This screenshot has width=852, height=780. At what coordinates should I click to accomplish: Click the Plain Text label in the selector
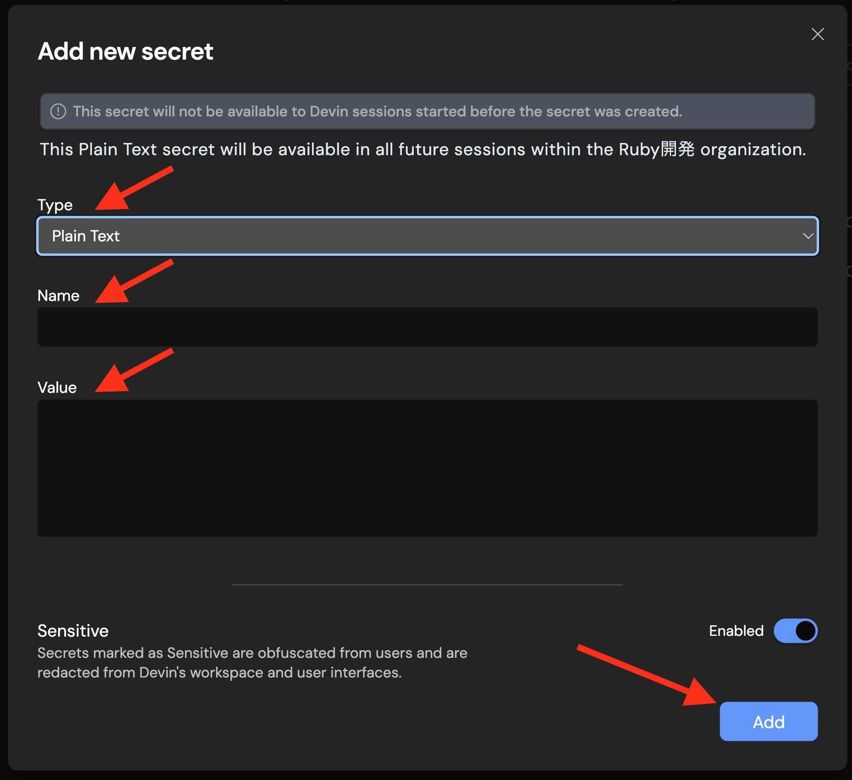86,236
